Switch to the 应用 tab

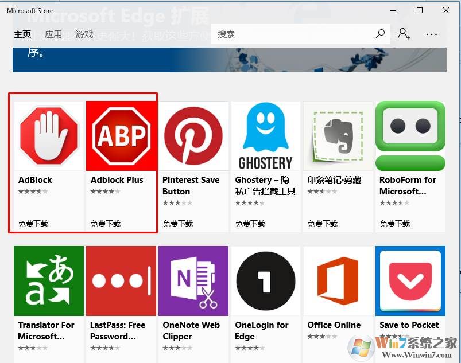coord(53,34)
